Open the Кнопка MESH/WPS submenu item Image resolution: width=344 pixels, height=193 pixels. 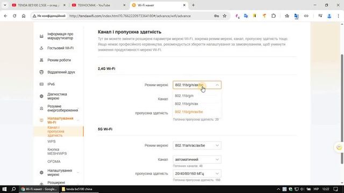(57, 151)
